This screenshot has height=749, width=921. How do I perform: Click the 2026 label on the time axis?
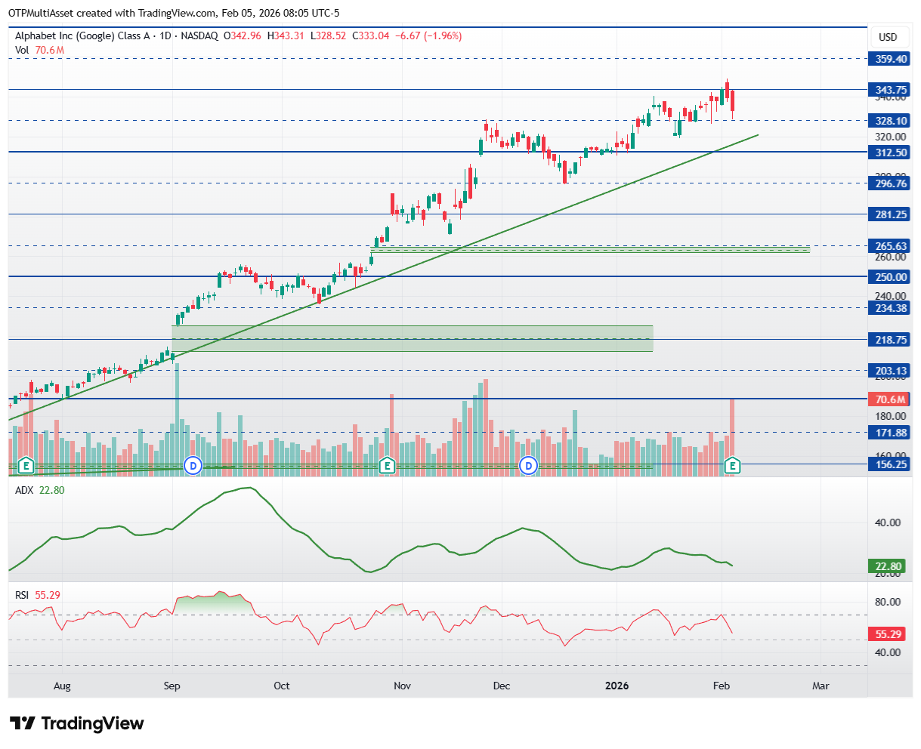(x=617, y=686)
